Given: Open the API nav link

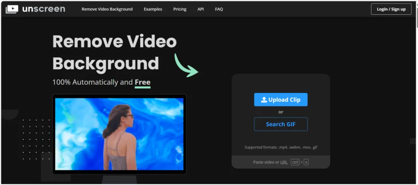Looking at the screenshot, I should 200,9.
